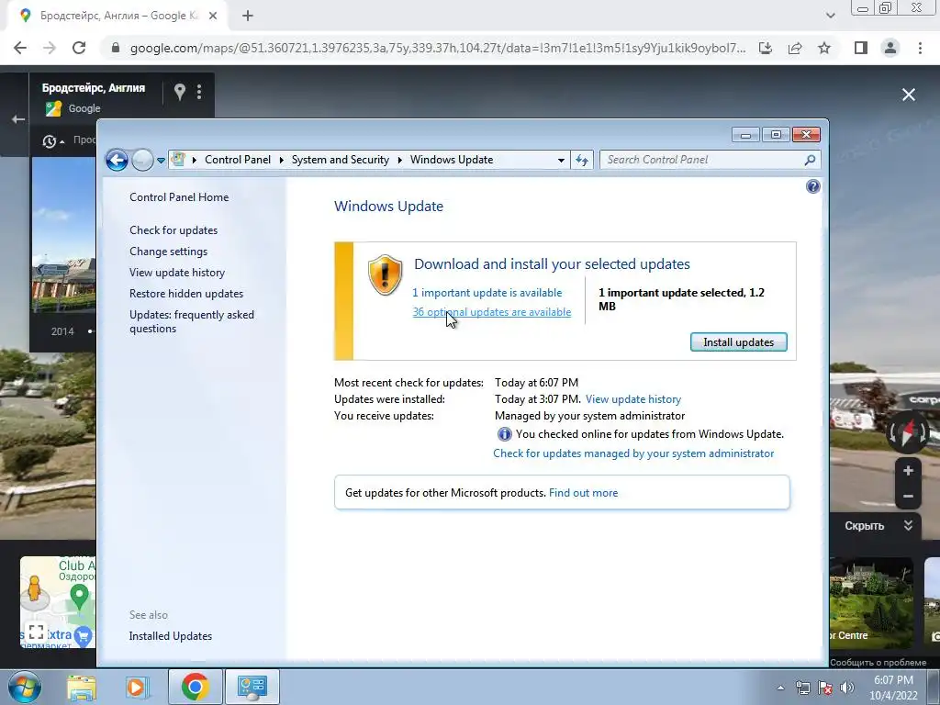Click Street View location pin icon
This screenshot has width=940, height=705.
(179, 92)
